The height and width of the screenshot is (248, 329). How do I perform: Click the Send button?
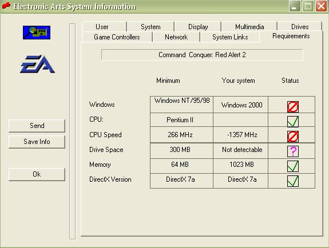(x=37, y=126)
